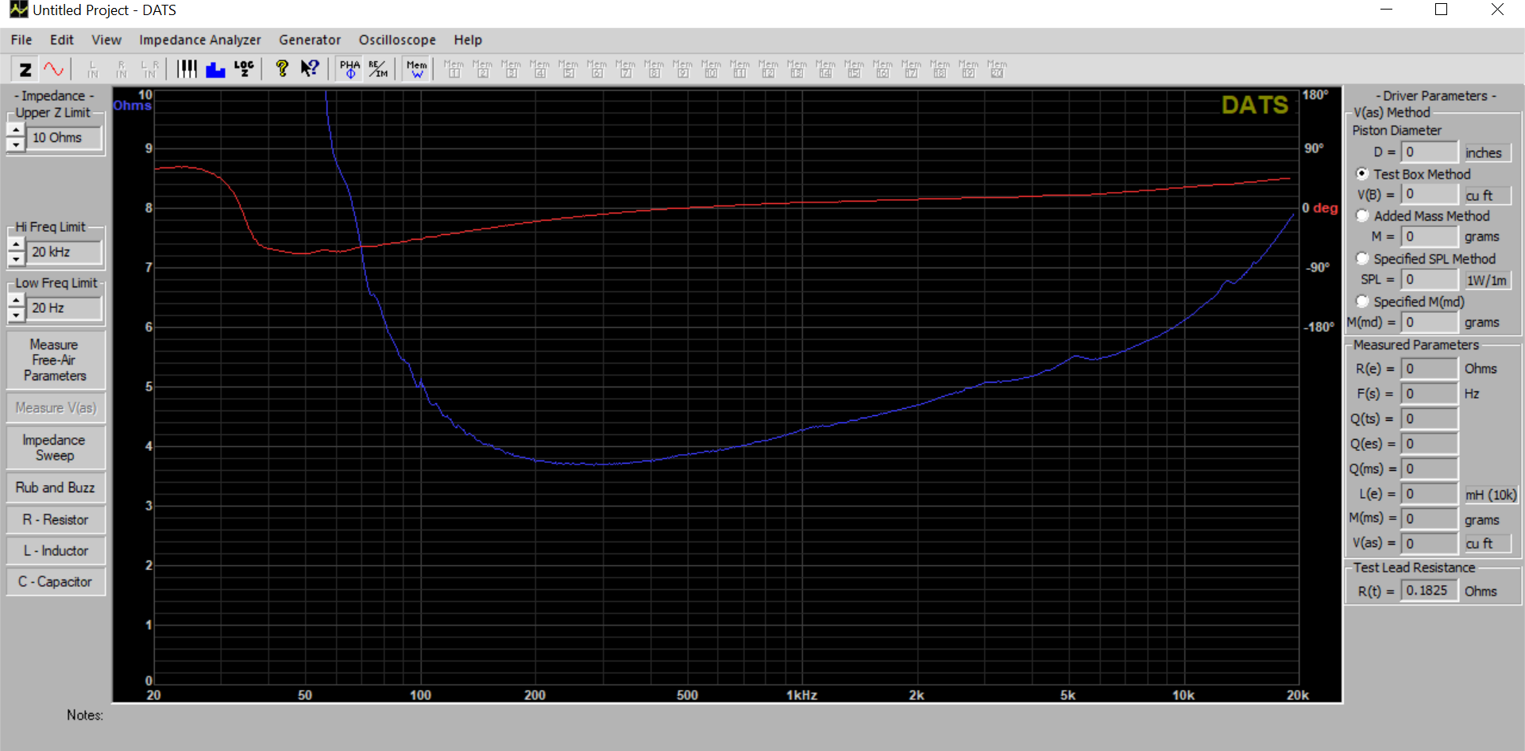Select the Mem 19 memory slot icon
Image resolution: width=1525 pixels, height=751 pixels.
point(969,69)
